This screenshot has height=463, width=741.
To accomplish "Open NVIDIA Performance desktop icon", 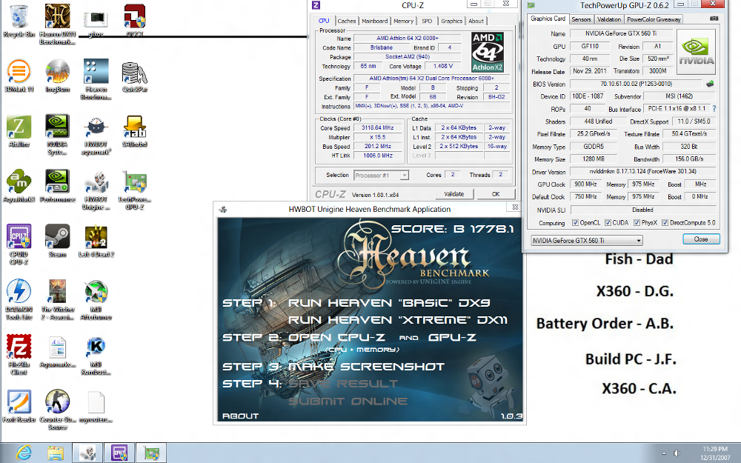I will 58,186.
